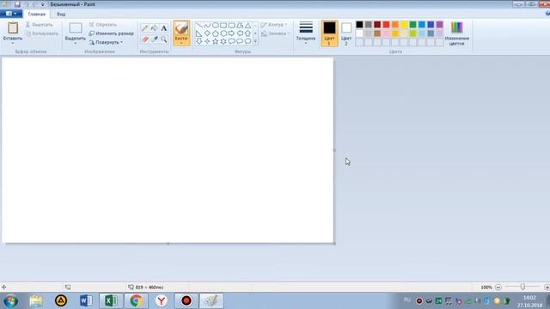The image size is (550, 309).
Task: Click the zoom slider handle
Action: point(522,287)
